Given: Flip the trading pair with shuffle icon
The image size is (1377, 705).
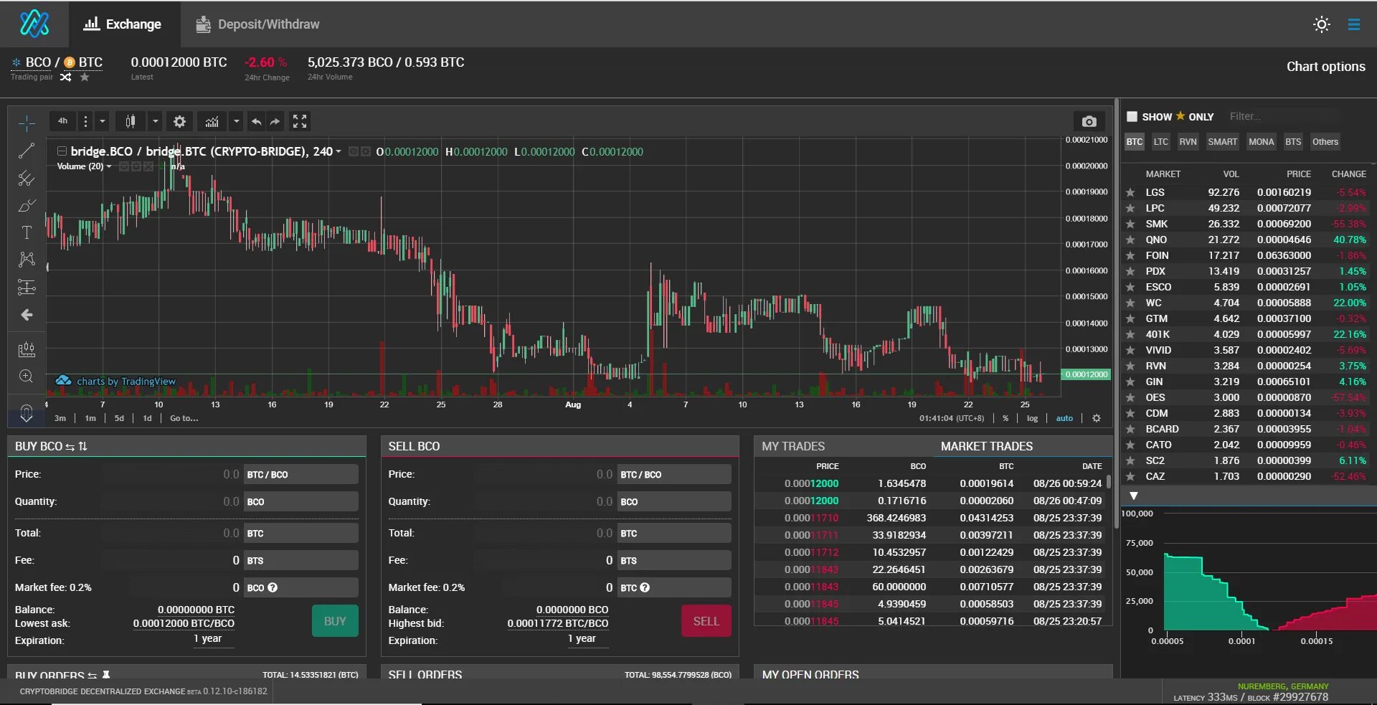Looking at the screenshot, I should click(66, 77).
